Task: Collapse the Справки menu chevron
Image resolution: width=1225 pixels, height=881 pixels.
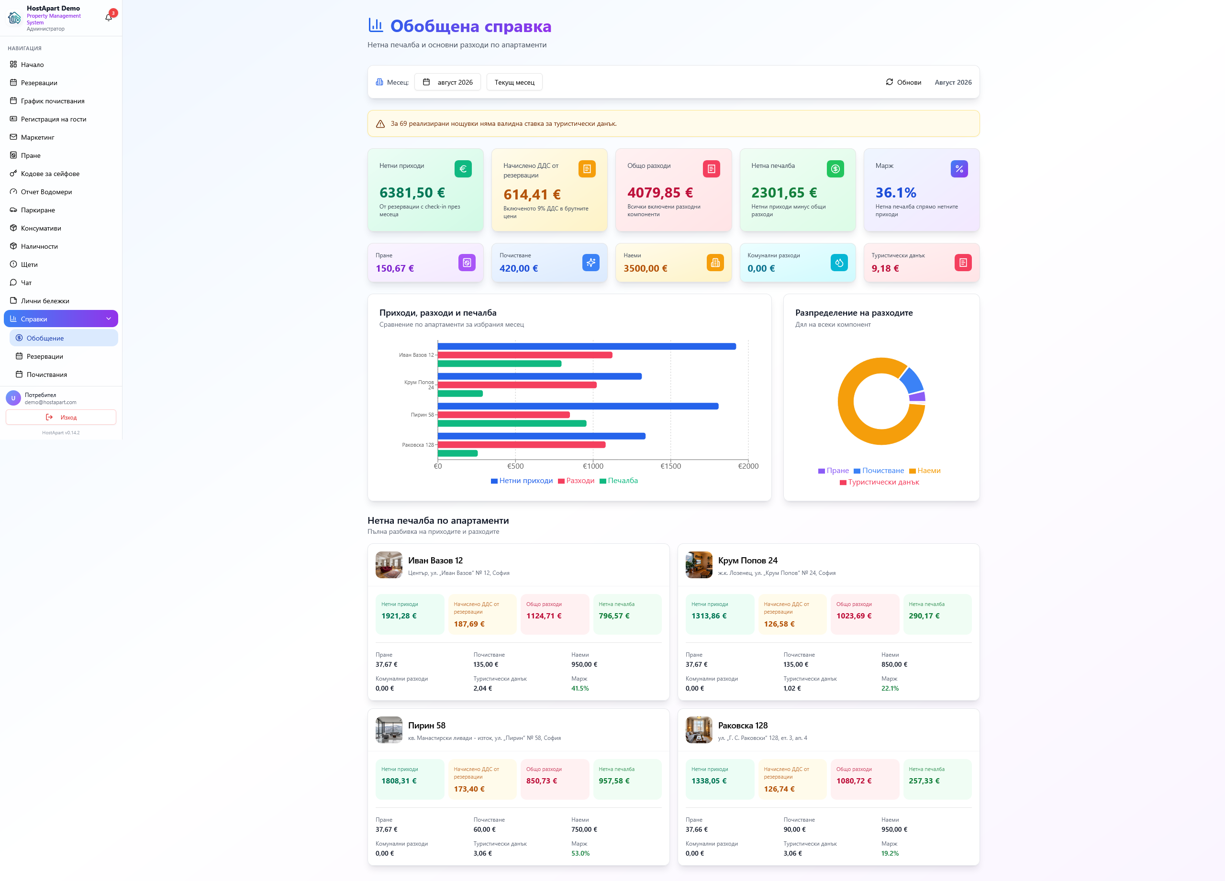Action: click(109, 319)
